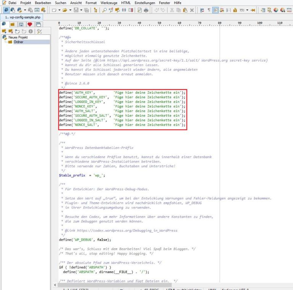Open the dropdown arrow beside new file icon
The height and width of the screenshot is (290, 293).
tap(60, 10)
